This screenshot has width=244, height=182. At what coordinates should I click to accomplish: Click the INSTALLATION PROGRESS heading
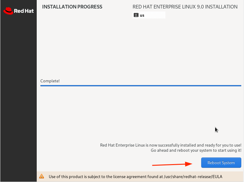coord(72,7)
